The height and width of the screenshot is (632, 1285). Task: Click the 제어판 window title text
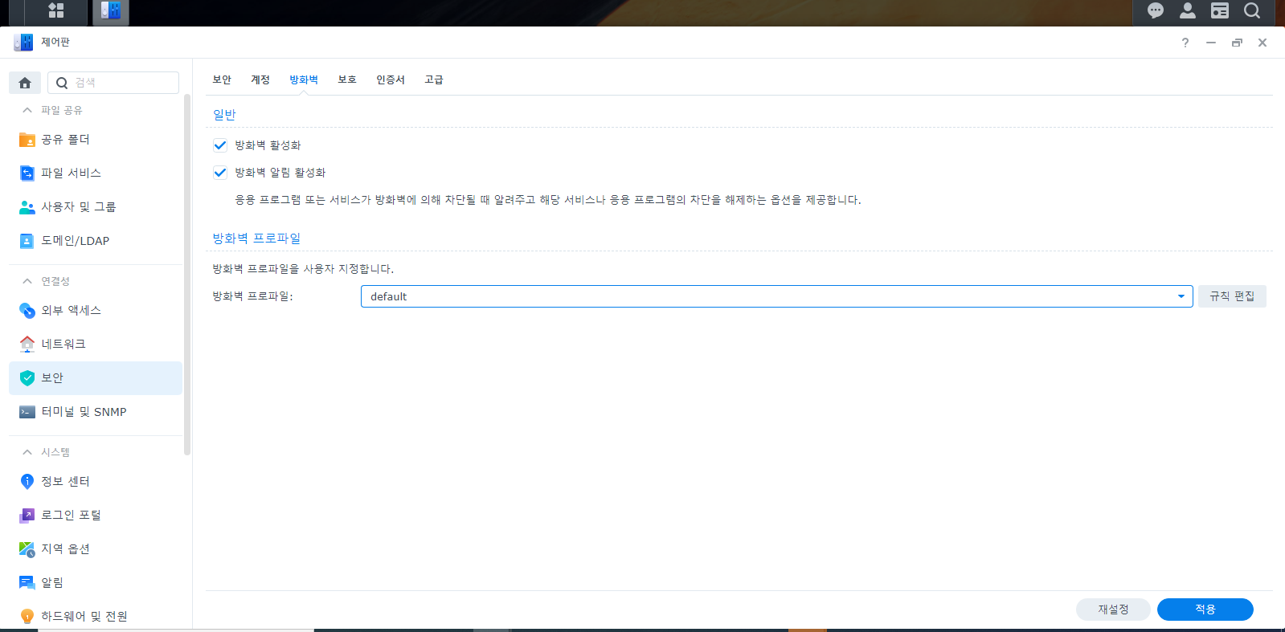55,42
